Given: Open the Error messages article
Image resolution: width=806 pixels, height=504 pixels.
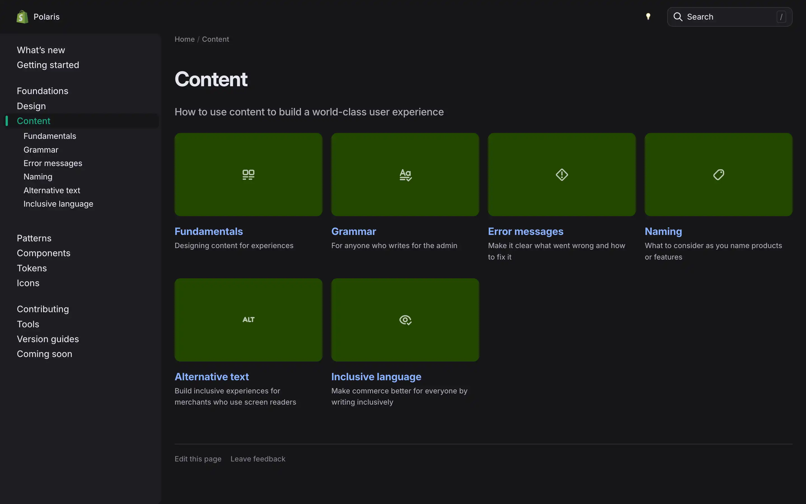Looking at the screenshot, I should point(526,231).
